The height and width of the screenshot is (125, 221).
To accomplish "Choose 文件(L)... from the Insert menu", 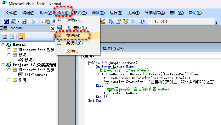I will (x=78, y=51).
